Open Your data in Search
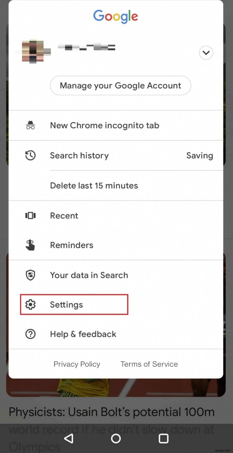 click(x=89, y=275)
